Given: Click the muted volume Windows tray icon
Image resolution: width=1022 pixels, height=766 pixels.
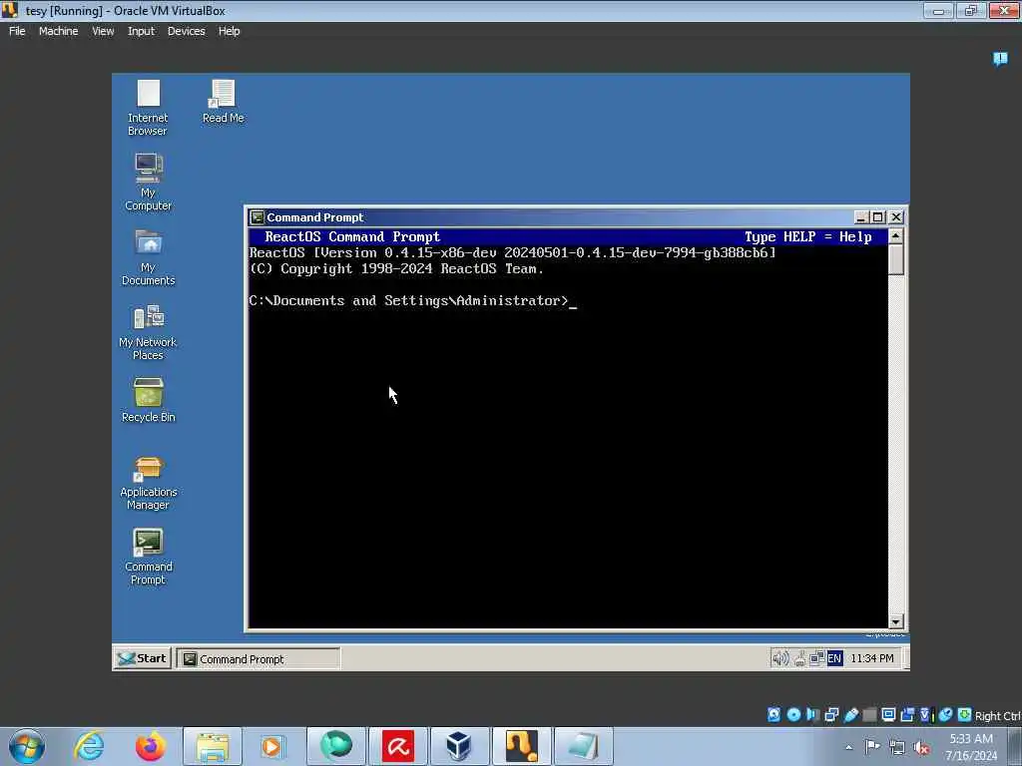Looking at the screenshot, I should click(x=921, y=748).
